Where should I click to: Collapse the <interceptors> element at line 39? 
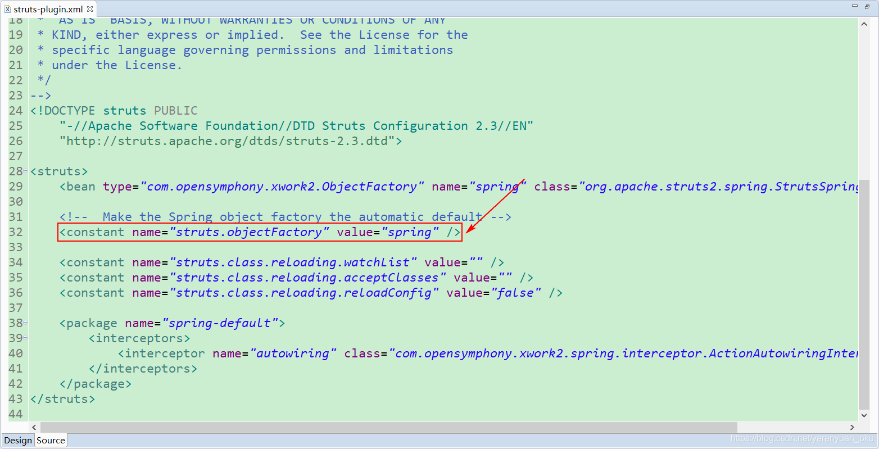click(x=26, y=338)
